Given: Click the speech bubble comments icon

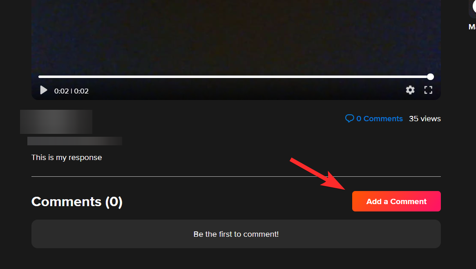Looking at the screenshot, I should pos(349,118).
